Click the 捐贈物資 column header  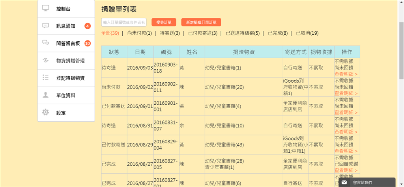(x=244, y=52)
